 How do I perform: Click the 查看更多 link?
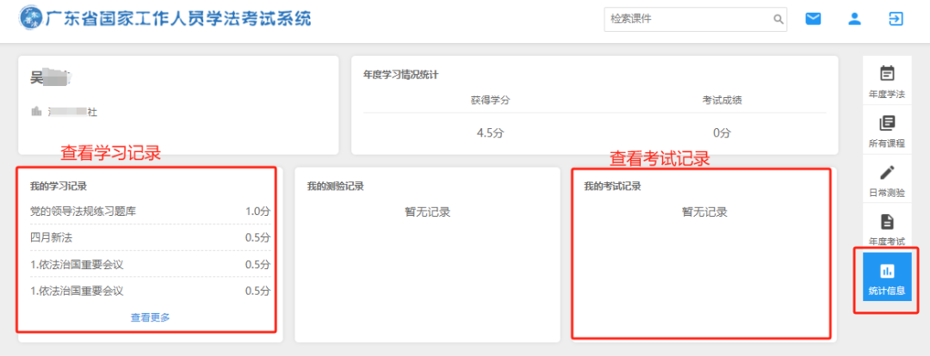pos(150,317)
